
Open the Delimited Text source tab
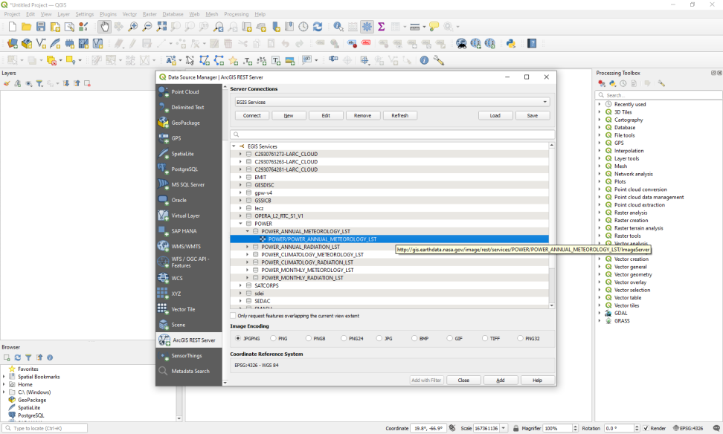pyautogui.click(x=189, y=107)
